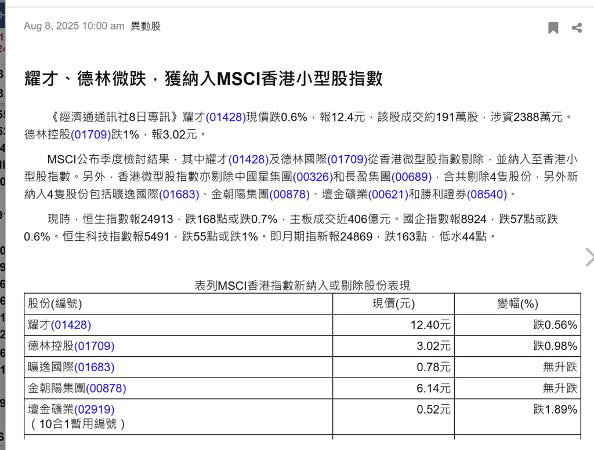The image size is (594, 450).
Task: Open (01428) link in table row 耀才
Action: pyautogui.click(x=71, y=325)
